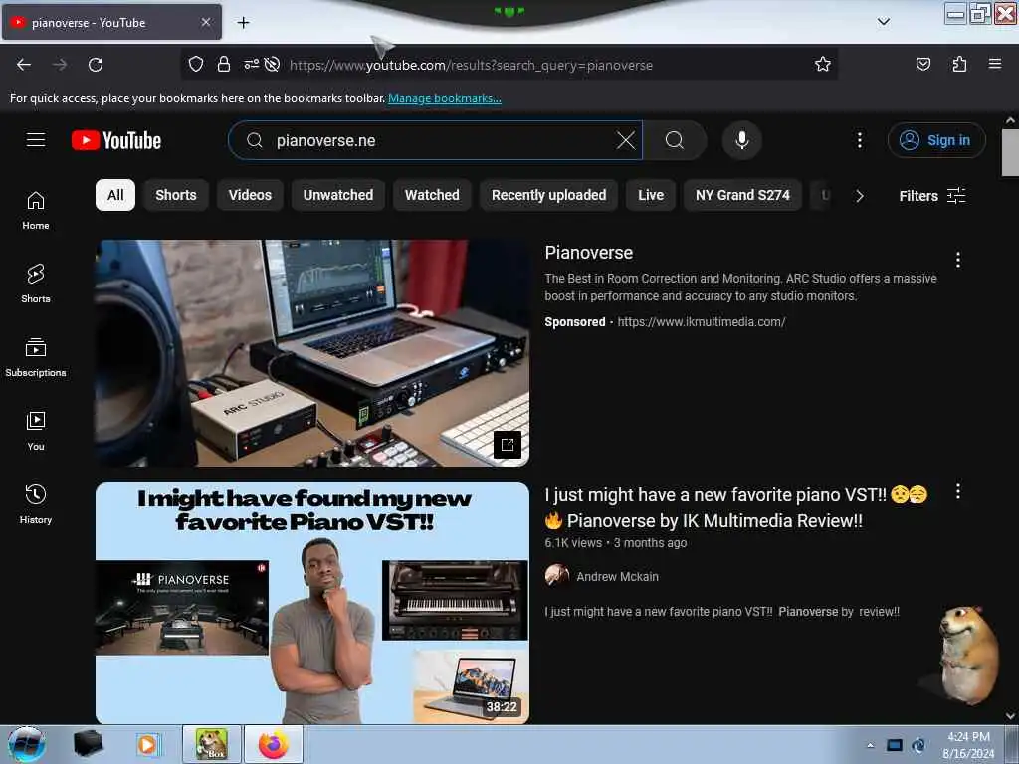This screenshot has height=764, width=1019.
Task: Open the Sandboxie Box taskbar icon
Action: (x=213, y=744)
